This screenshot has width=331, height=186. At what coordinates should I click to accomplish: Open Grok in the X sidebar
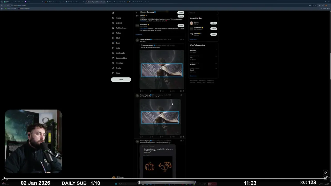[116, 43]
